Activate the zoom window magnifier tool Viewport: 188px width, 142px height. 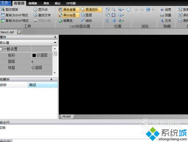tap(113, 10)
